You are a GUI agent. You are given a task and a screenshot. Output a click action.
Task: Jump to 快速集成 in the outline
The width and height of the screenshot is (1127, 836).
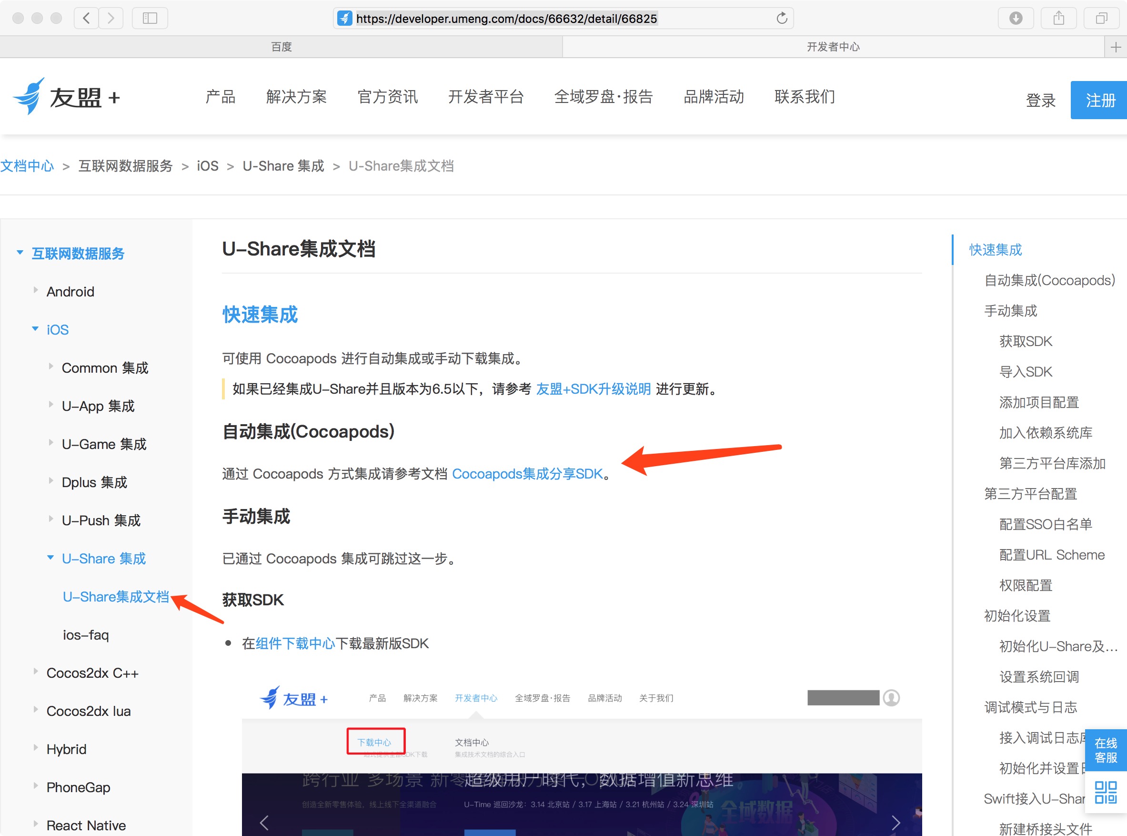[x=995, y=249]
